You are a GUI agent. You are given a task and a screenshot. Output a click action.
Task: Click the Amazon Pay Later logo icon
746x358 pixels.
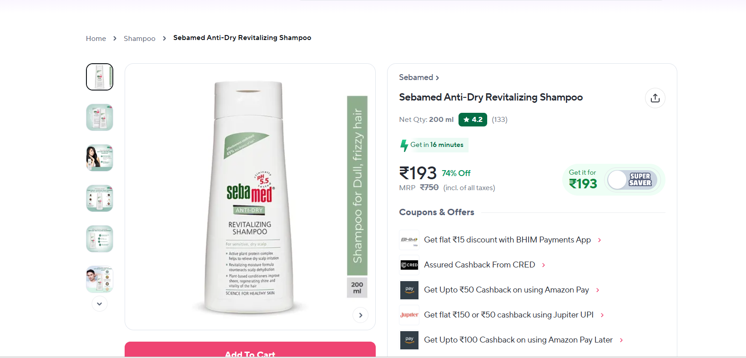(409, 340)
